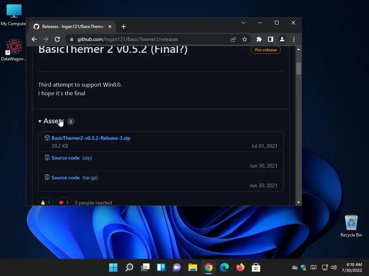Share this page via share icon
Image resolution: width=369 pixels, height=276 pixels.
tap(233, 39)
